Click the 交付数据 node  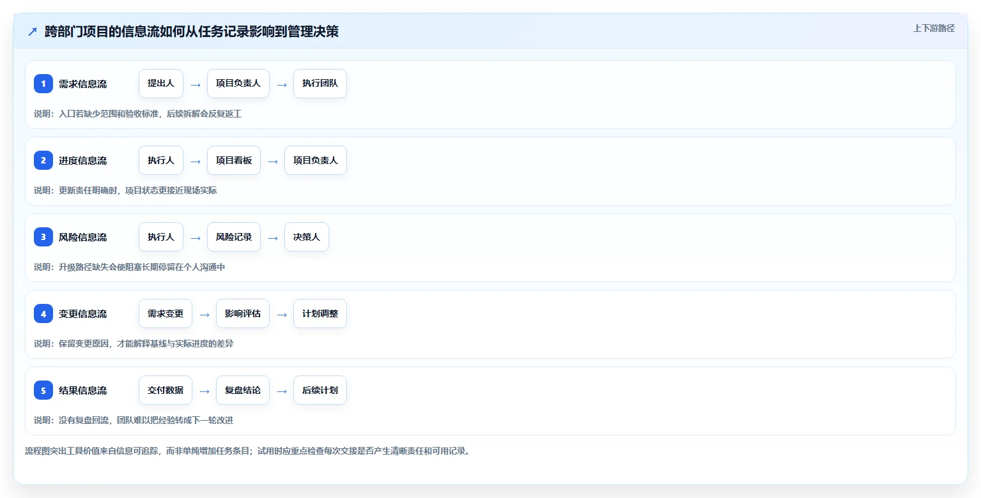coord(166,390)
